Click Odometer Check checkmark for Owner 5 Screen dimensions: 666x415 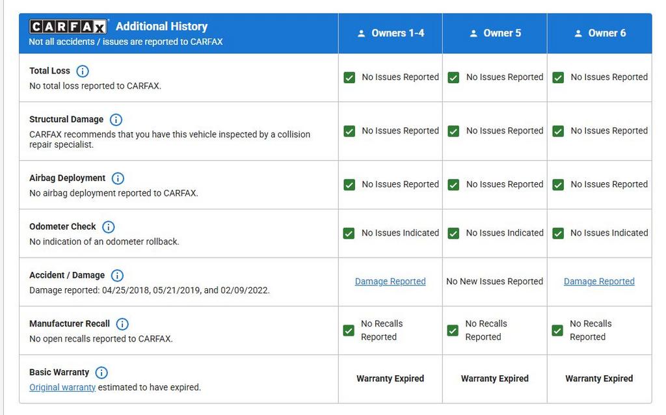tap(453, 234)
